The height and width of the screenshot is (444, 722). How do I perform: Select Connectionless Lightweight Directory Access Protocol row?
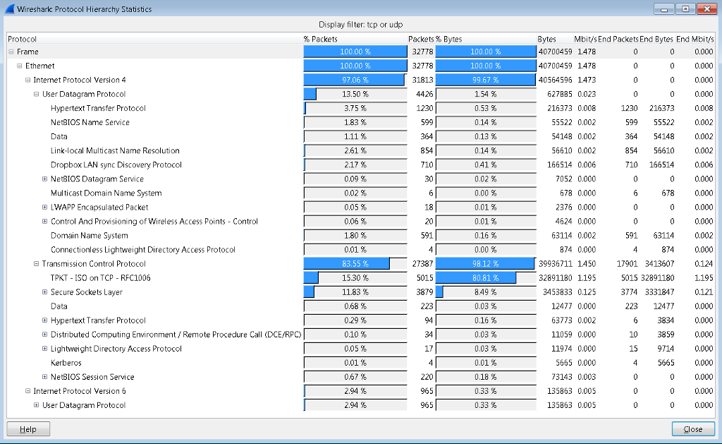[361, 249]
